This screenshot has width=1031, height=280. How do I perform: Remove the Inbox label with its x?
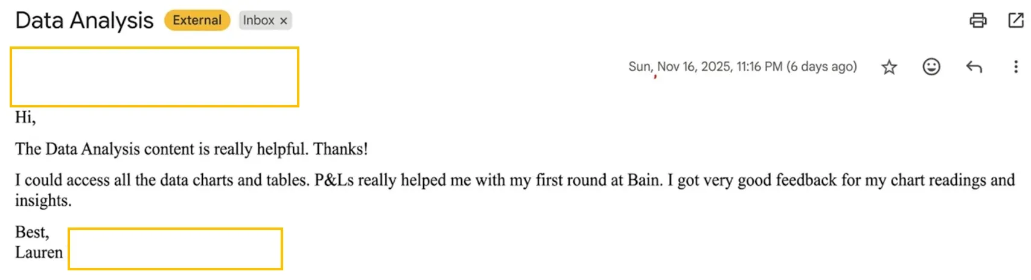coord(284,21)
